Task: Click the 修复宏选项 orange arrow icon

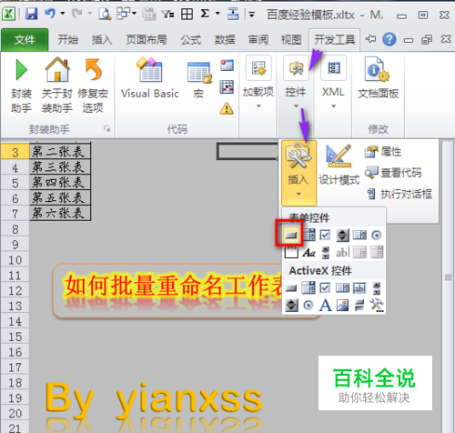Action: click(94, 70)
